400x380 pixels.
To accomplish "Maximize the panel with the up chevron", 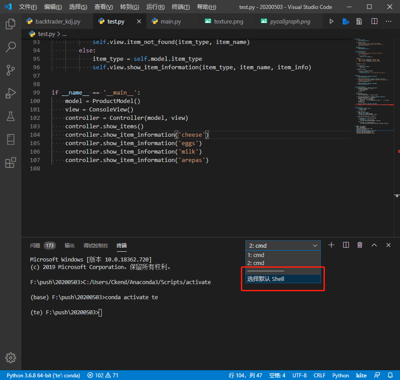I will pos(374,245).
